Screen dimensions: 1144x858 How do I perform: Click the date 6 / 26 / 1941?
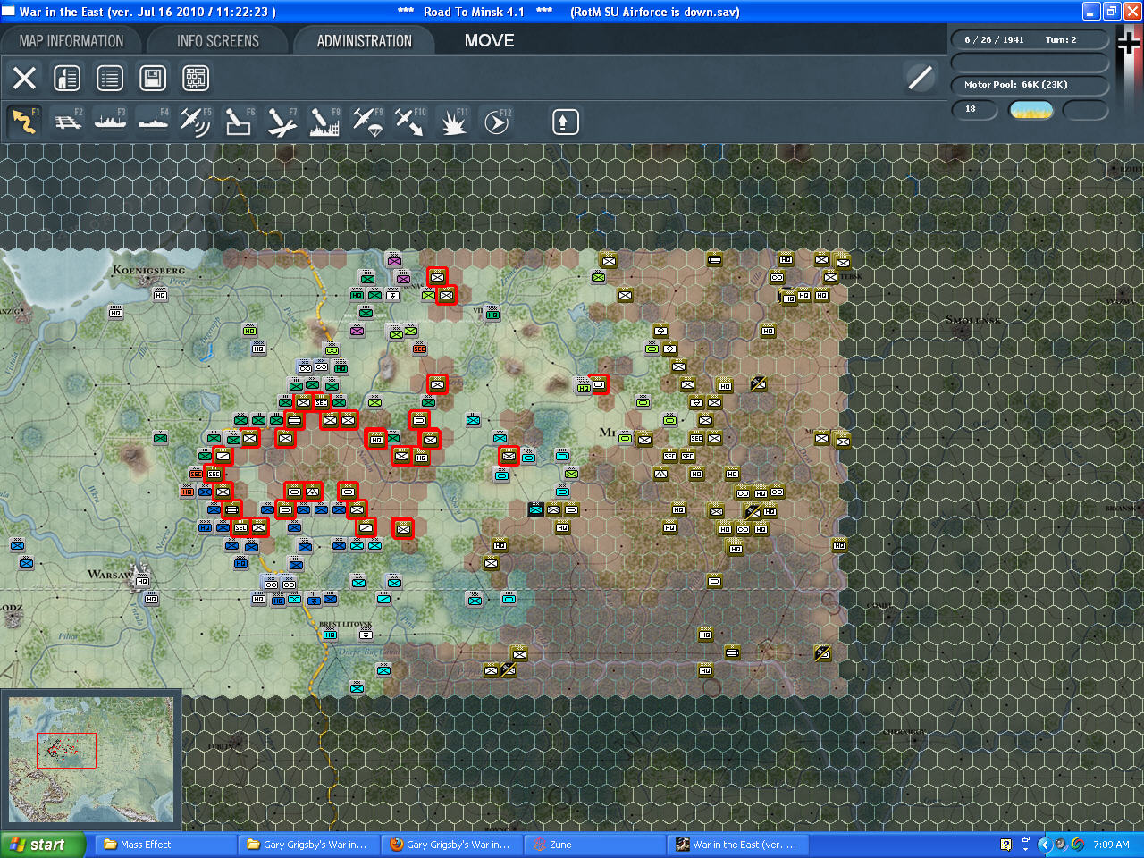click(x=994, y=39)
